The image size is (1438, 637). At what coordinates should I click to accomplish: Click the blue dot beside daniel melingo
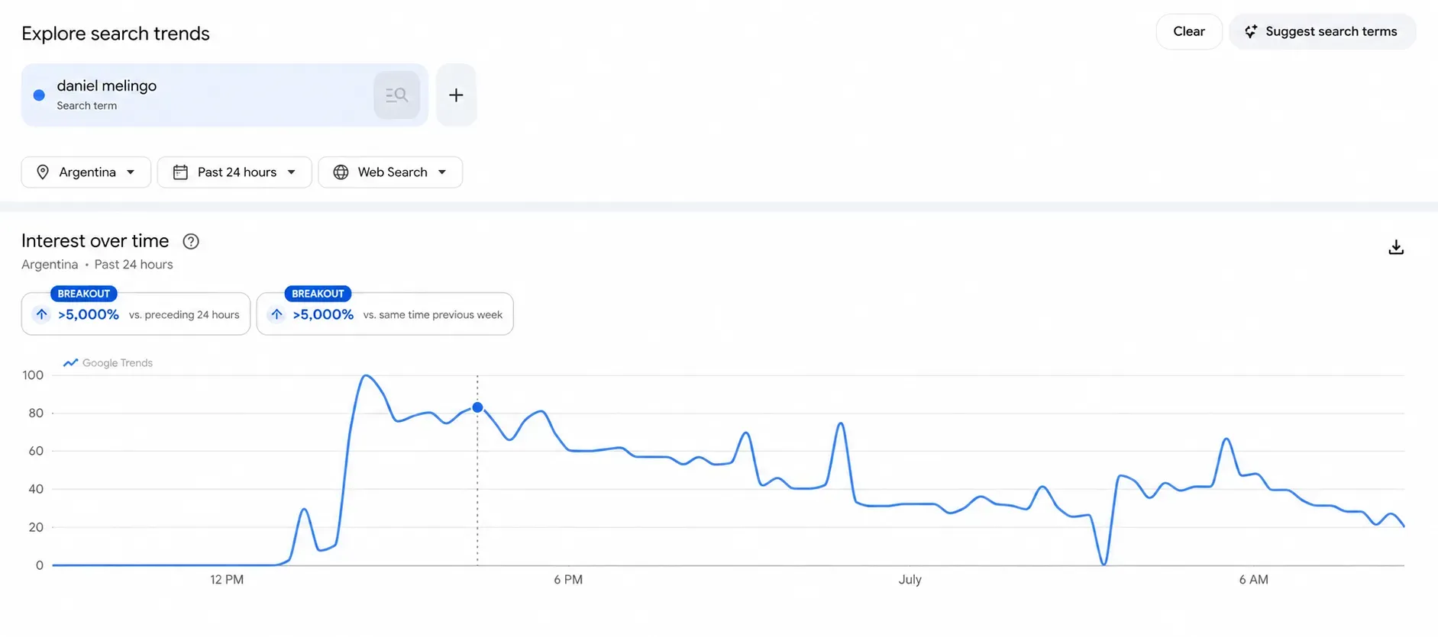[39, 95]
